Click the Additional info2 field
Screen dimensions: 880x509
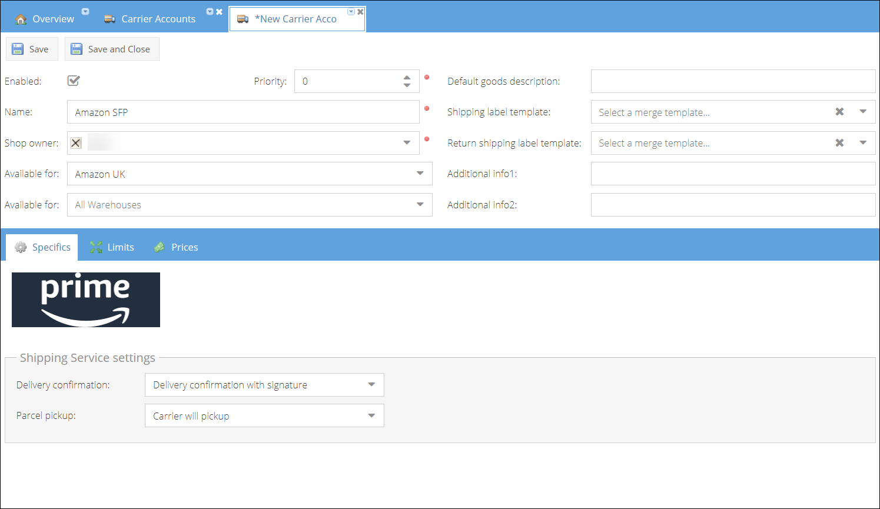pyautogui.click(x=733, y=205)
